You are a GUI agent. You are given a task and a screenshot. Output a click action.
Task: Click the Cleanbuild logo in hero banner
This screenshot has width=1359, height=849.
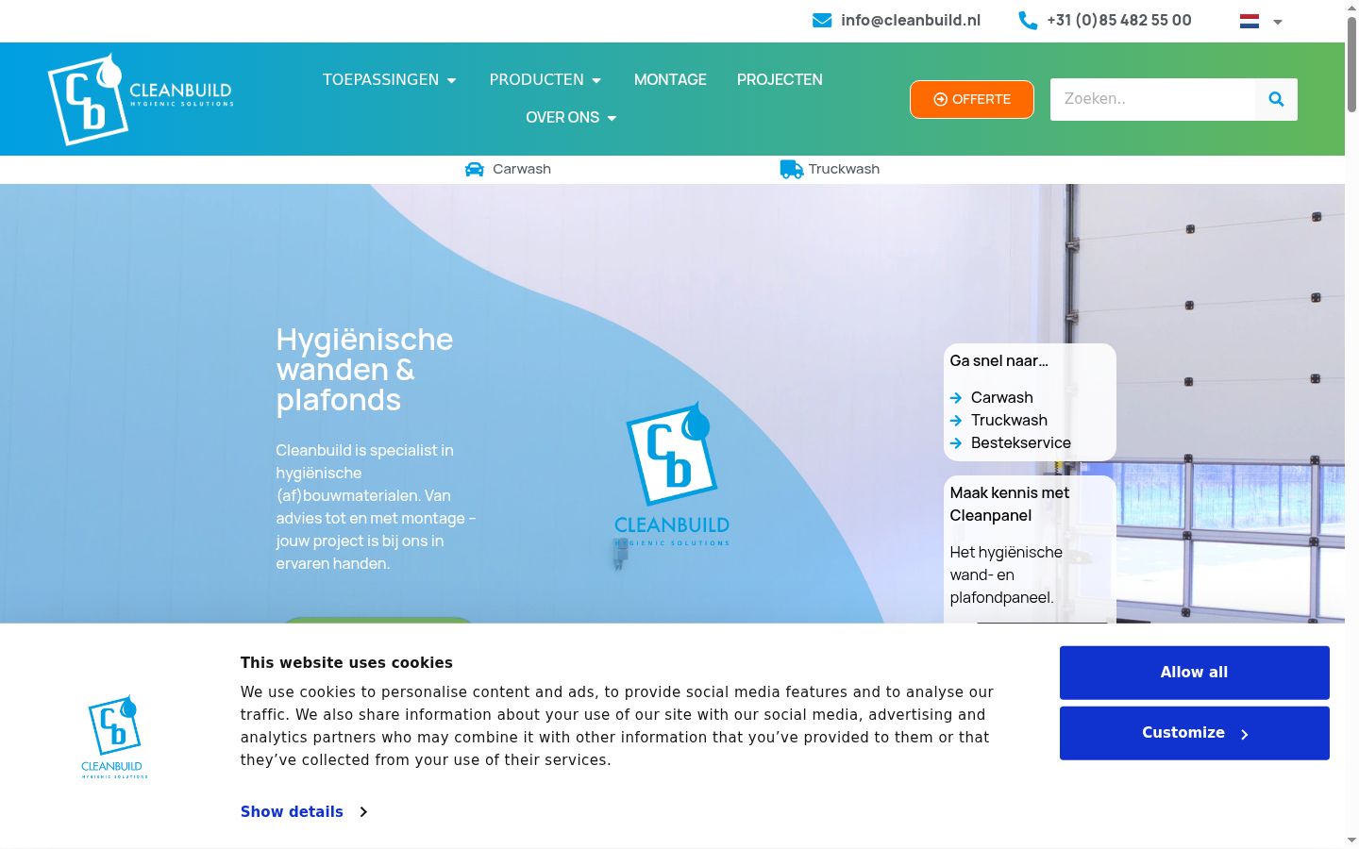672,474
